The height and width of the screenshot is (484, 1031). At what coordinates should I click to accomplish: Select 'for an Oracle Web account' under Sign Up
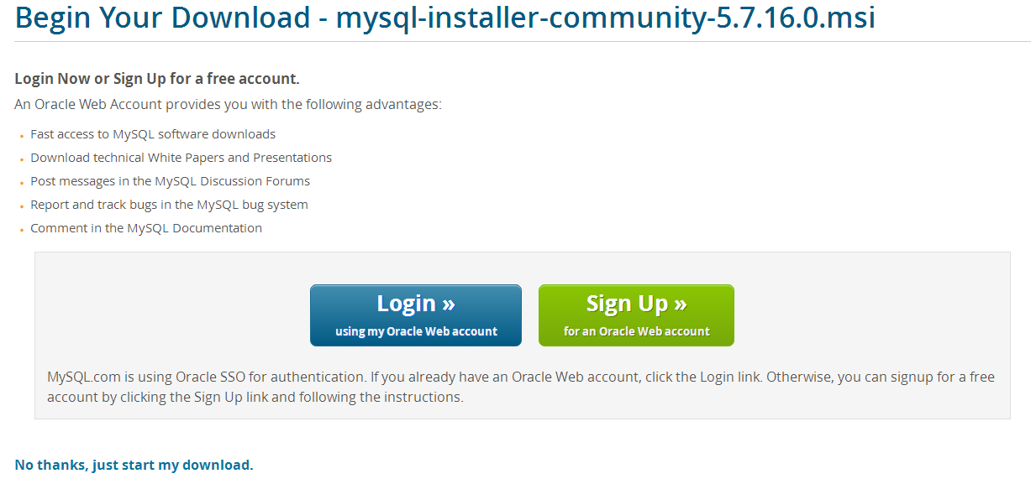(x=636, y=330)
